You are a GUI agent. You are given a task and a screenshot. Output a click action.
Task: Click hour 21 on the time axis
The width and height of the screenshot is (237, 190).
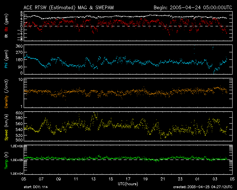[163, 178]
